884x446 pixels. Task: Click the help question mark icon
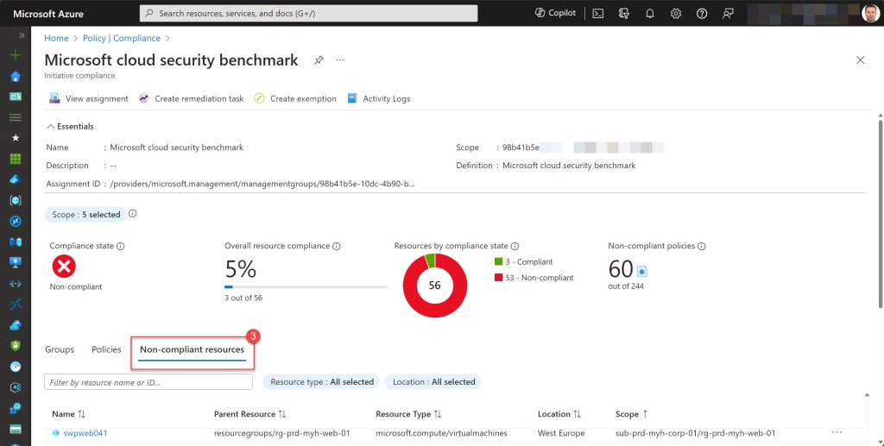pyautogui.click(x=702, y=13)
